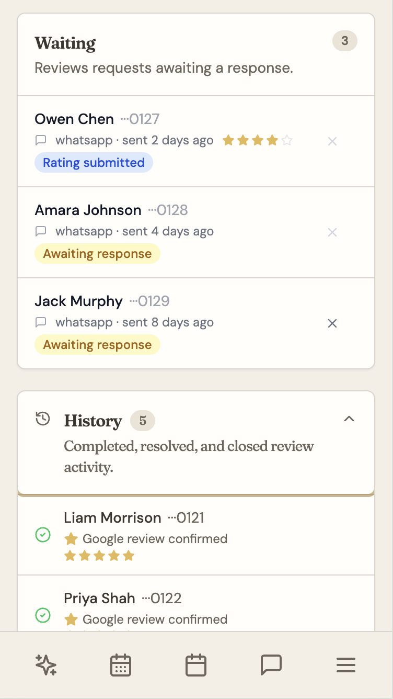Open the dotted calendar grid tab
The image size is (393, 699).
121,665
